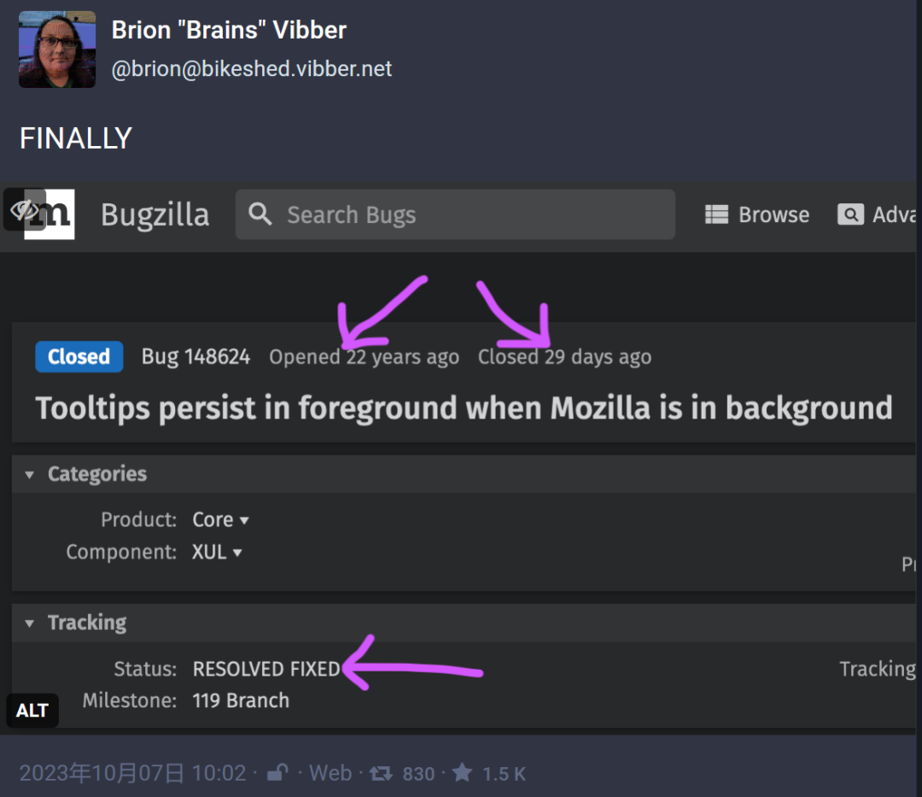Show the ALT image description
This screenshot has width=922, height=797.
coord(32,711)
